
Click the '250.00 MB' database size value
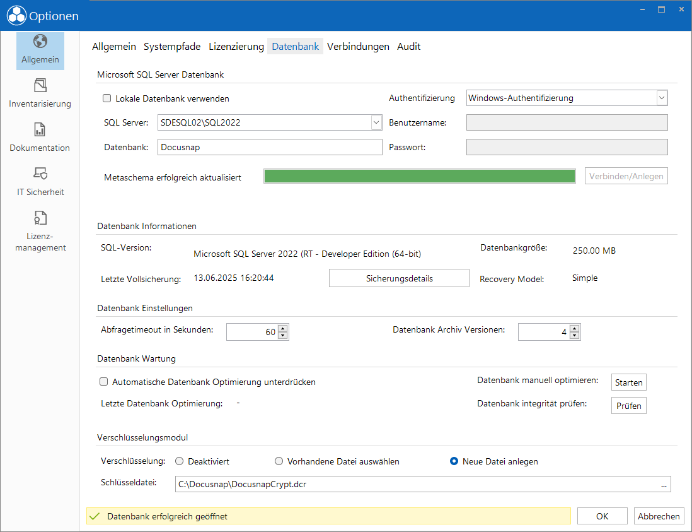[x=594, y=251]
